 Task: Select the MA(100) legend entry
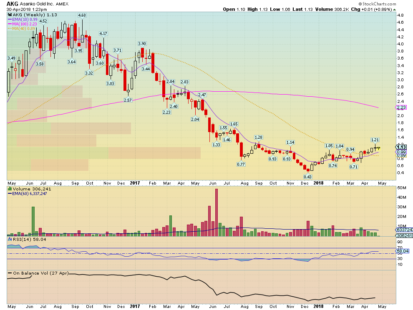[27, 24]
